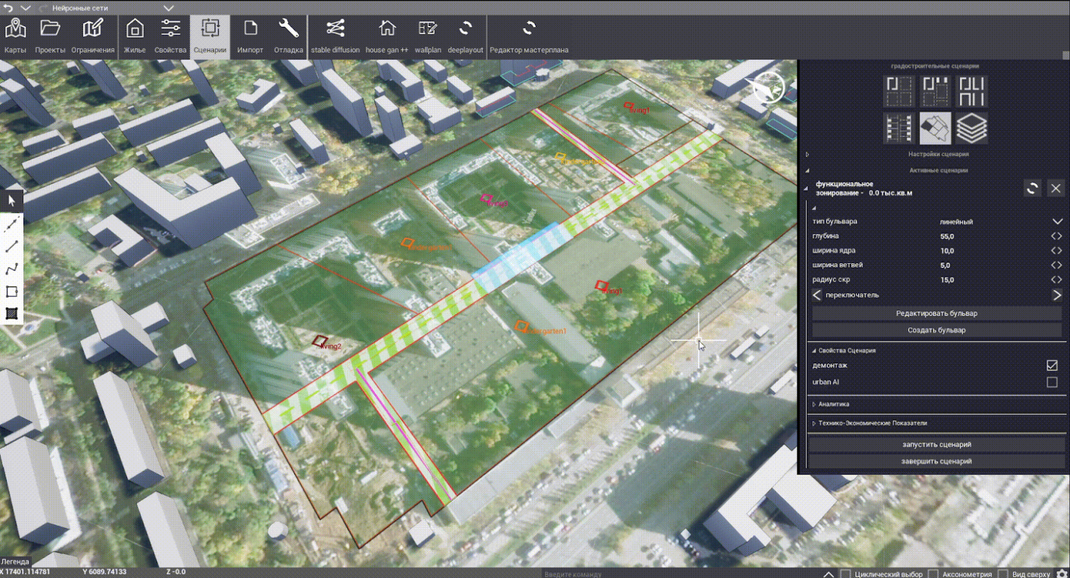Viewport: 1070px width, 578px height.
Task: Open the Карты maps tool
Action: 15,36
